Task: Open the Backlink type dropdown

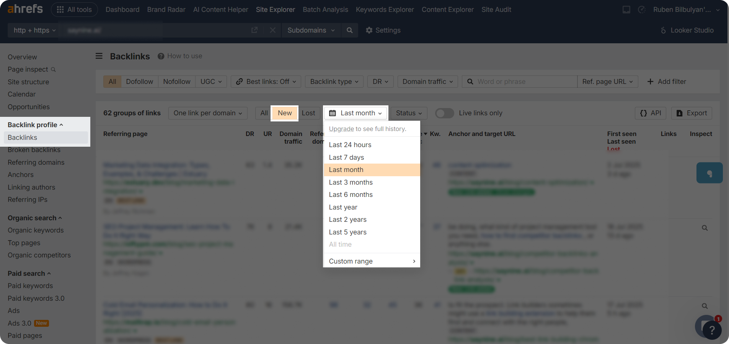Action: click(334, 82)
